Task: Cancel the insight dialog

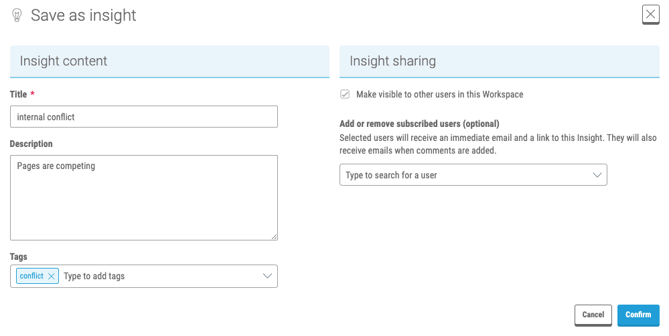Action: click(x=593, y=315)
